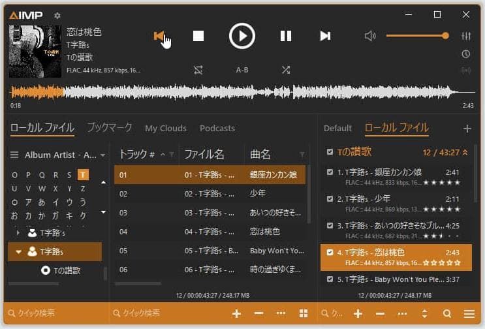The width and height of the screenshot is (485, 329).
Task: Open library more-options ellipsis icon
Action: tap(281, 313)
